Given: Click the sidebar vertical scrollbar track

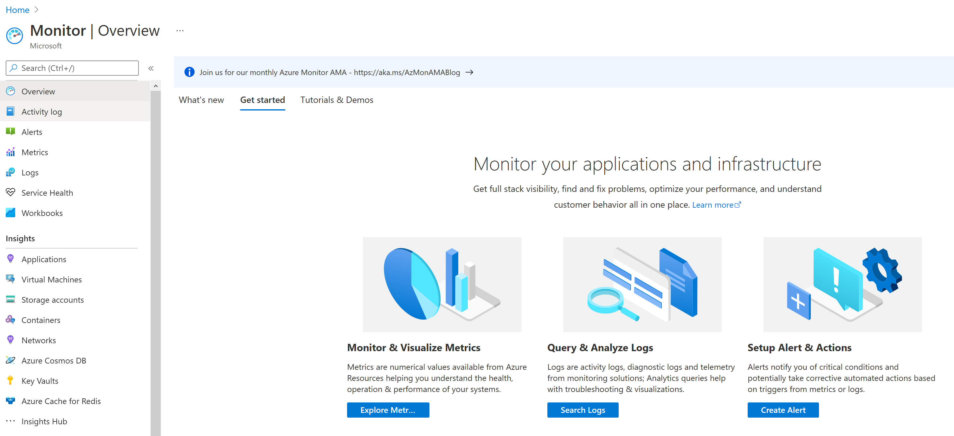Looking at the screenshot, I should (156, 263).
